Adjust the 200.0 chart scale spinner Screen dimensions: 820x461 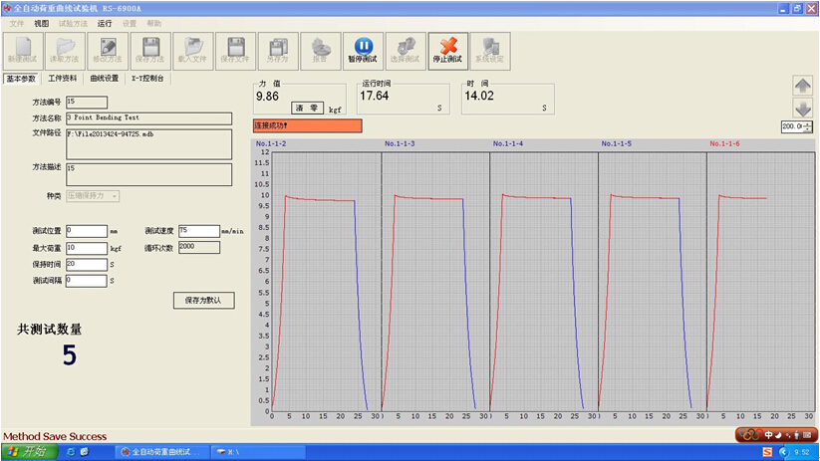click(807, 126)
